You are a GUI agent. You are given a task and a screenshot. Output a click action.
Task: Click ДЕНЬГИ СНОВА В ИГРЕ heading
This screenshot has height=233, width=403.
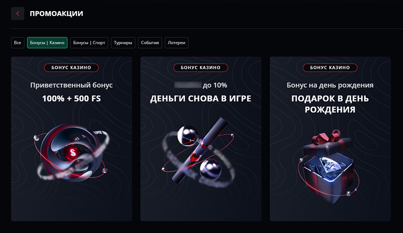coord(200,99)
